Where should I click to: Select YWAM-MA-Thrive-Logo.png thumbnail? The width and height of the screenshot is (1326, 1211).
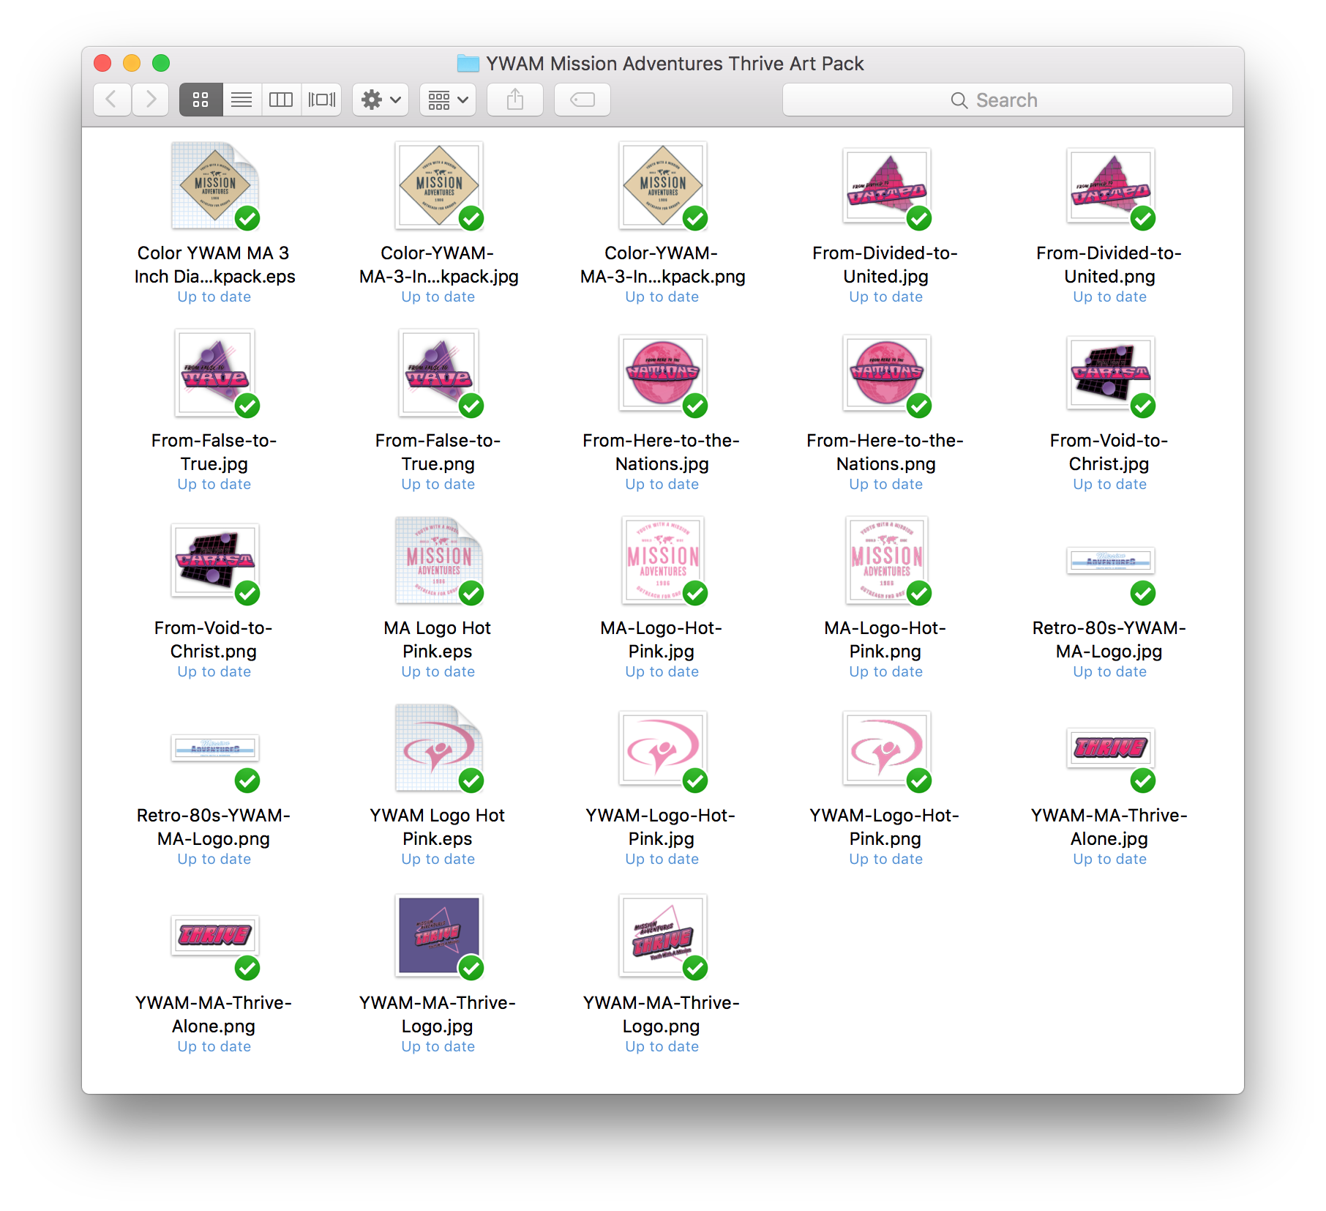(663, 936)
